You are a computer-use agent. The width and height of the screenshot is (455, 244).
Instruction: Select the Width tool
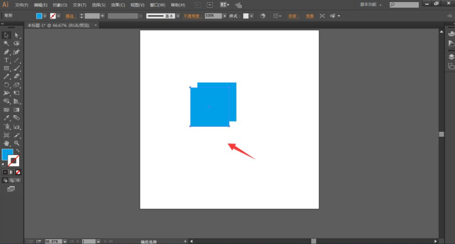point(6,93)
